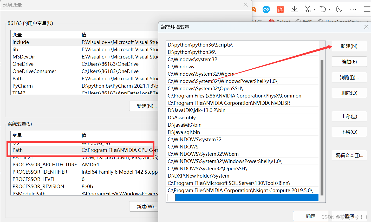Select the PROCESSOR_ARCHITECTURE system variable

(85, 165)
